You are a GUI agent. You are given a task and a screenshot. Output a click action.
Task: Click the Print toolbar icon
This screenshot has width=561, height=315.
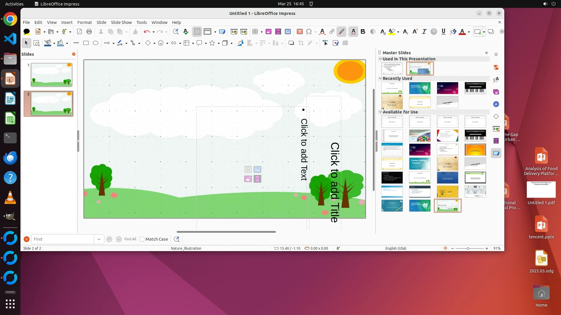pyautogui.click(x=89, y=32)
